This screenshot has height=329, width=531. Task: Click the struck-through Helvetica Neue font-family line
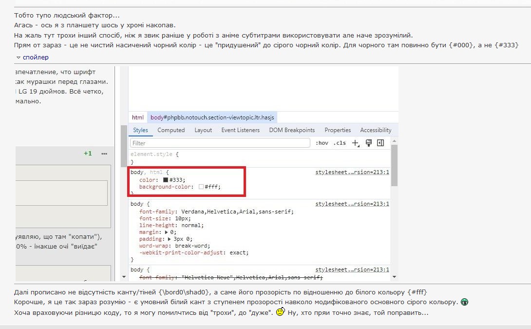click(231, 277)
